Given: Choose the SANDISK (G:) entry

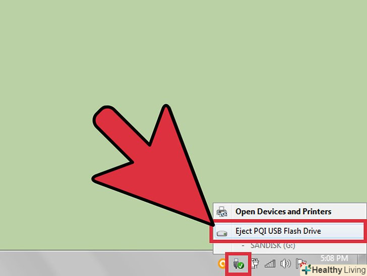Looking at the screenshot, I should pos(273,245).
